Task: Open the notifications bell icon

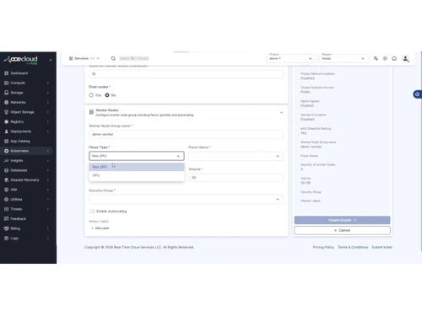Action: (x=394, y=58)
